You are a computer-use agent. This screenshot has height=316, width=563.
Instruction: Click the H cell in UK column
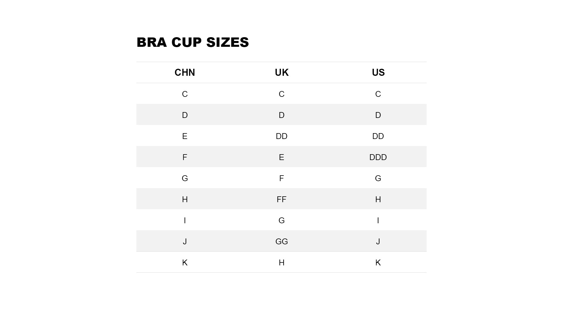(281, 262)
